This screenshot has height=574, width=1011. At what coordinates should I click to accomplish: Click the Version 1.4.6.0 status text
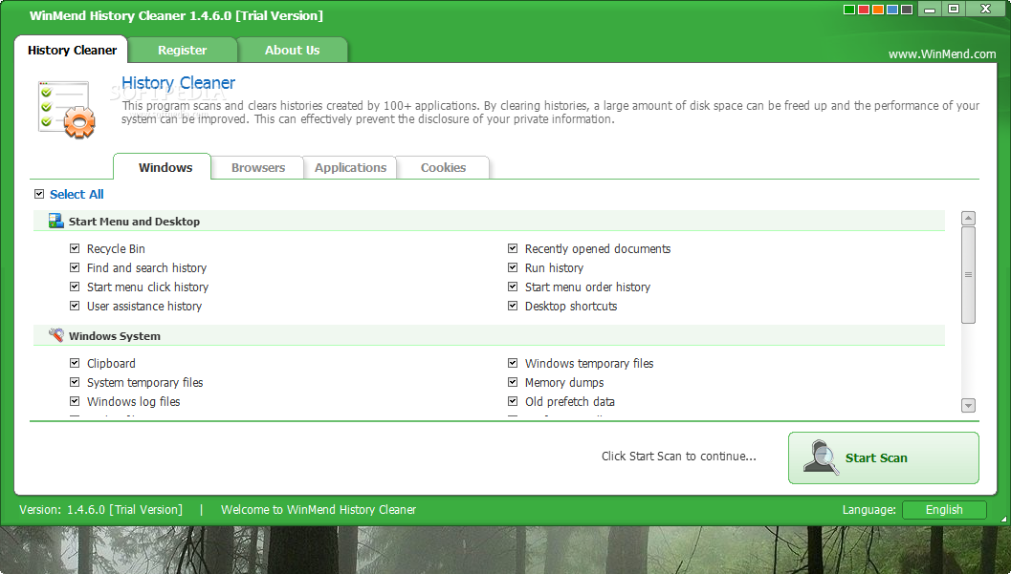100,510
